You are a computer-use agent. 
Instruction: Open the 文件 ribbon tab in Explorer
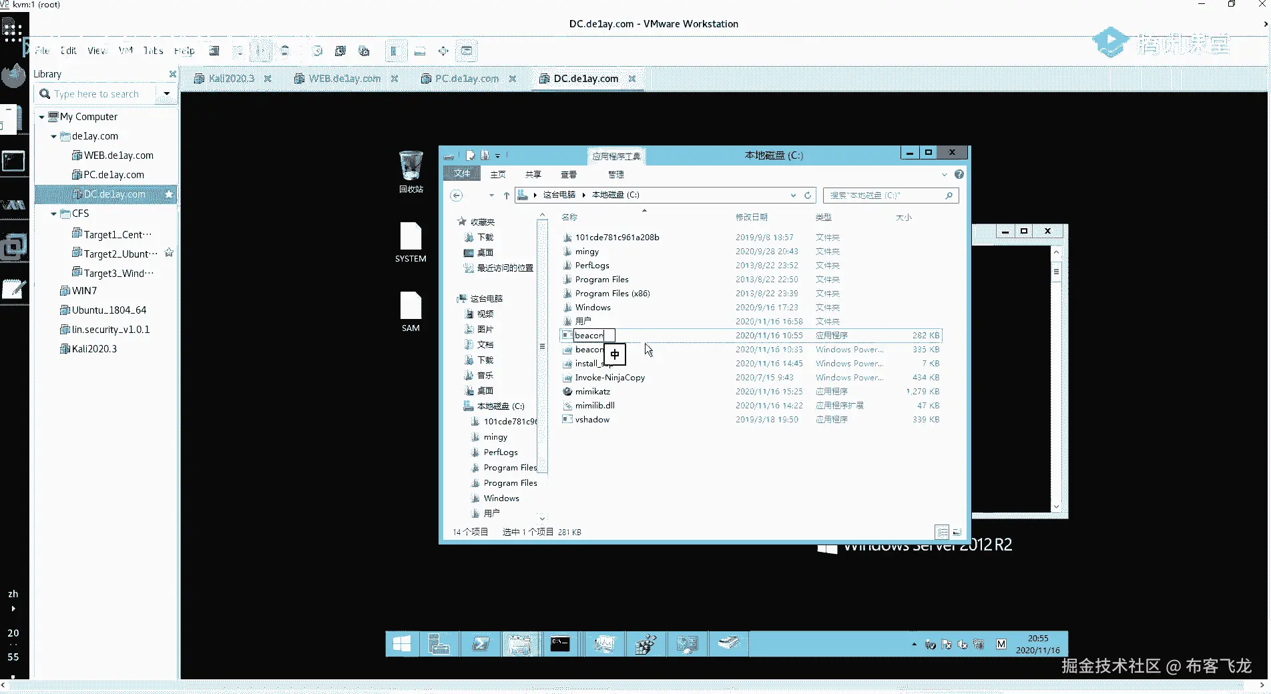click(x=462, y=174)
